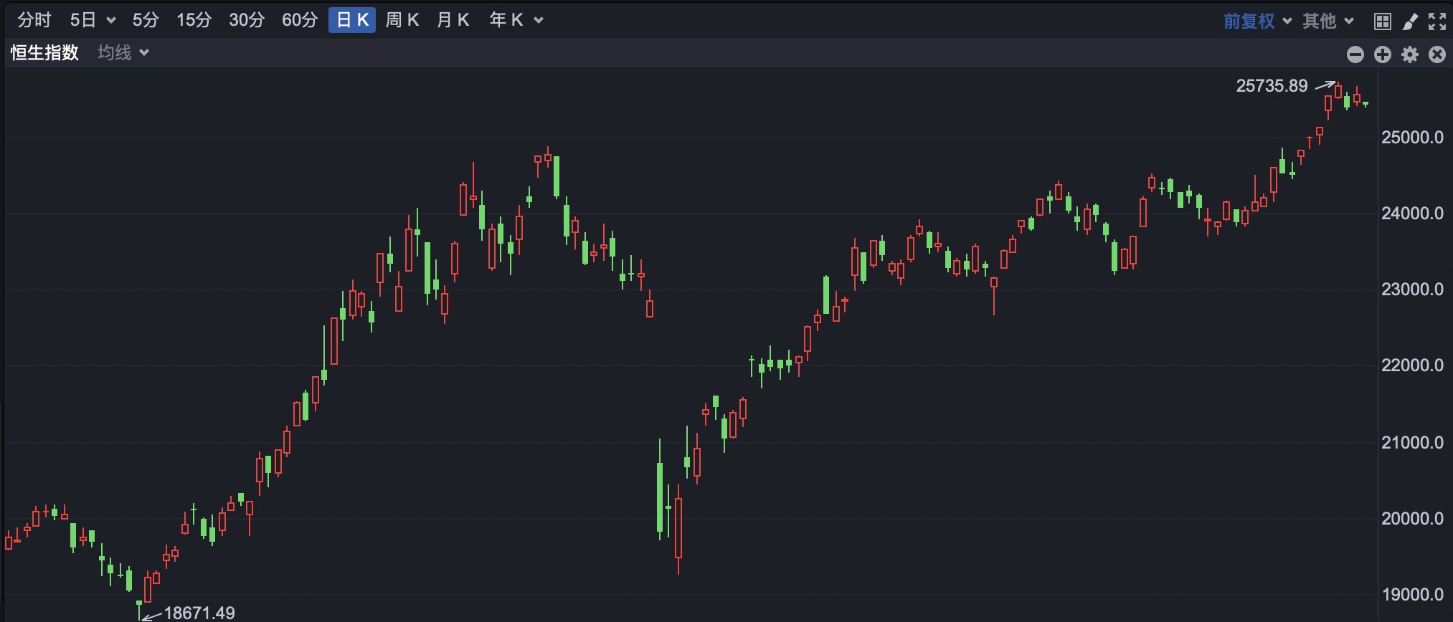Click the 日K daily chart tab
Viewport: 1453px width, 622px height.
(352, 20)
